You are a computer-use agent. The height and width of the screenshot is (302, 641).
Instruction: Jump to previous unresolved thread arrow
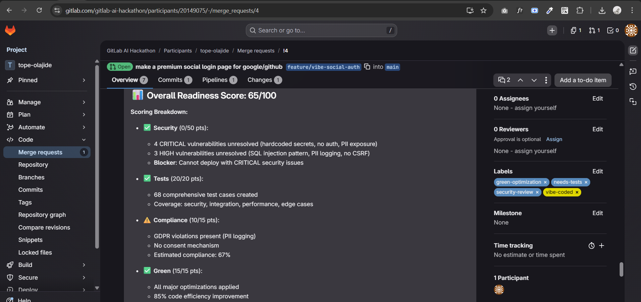[x=520, y=80]
